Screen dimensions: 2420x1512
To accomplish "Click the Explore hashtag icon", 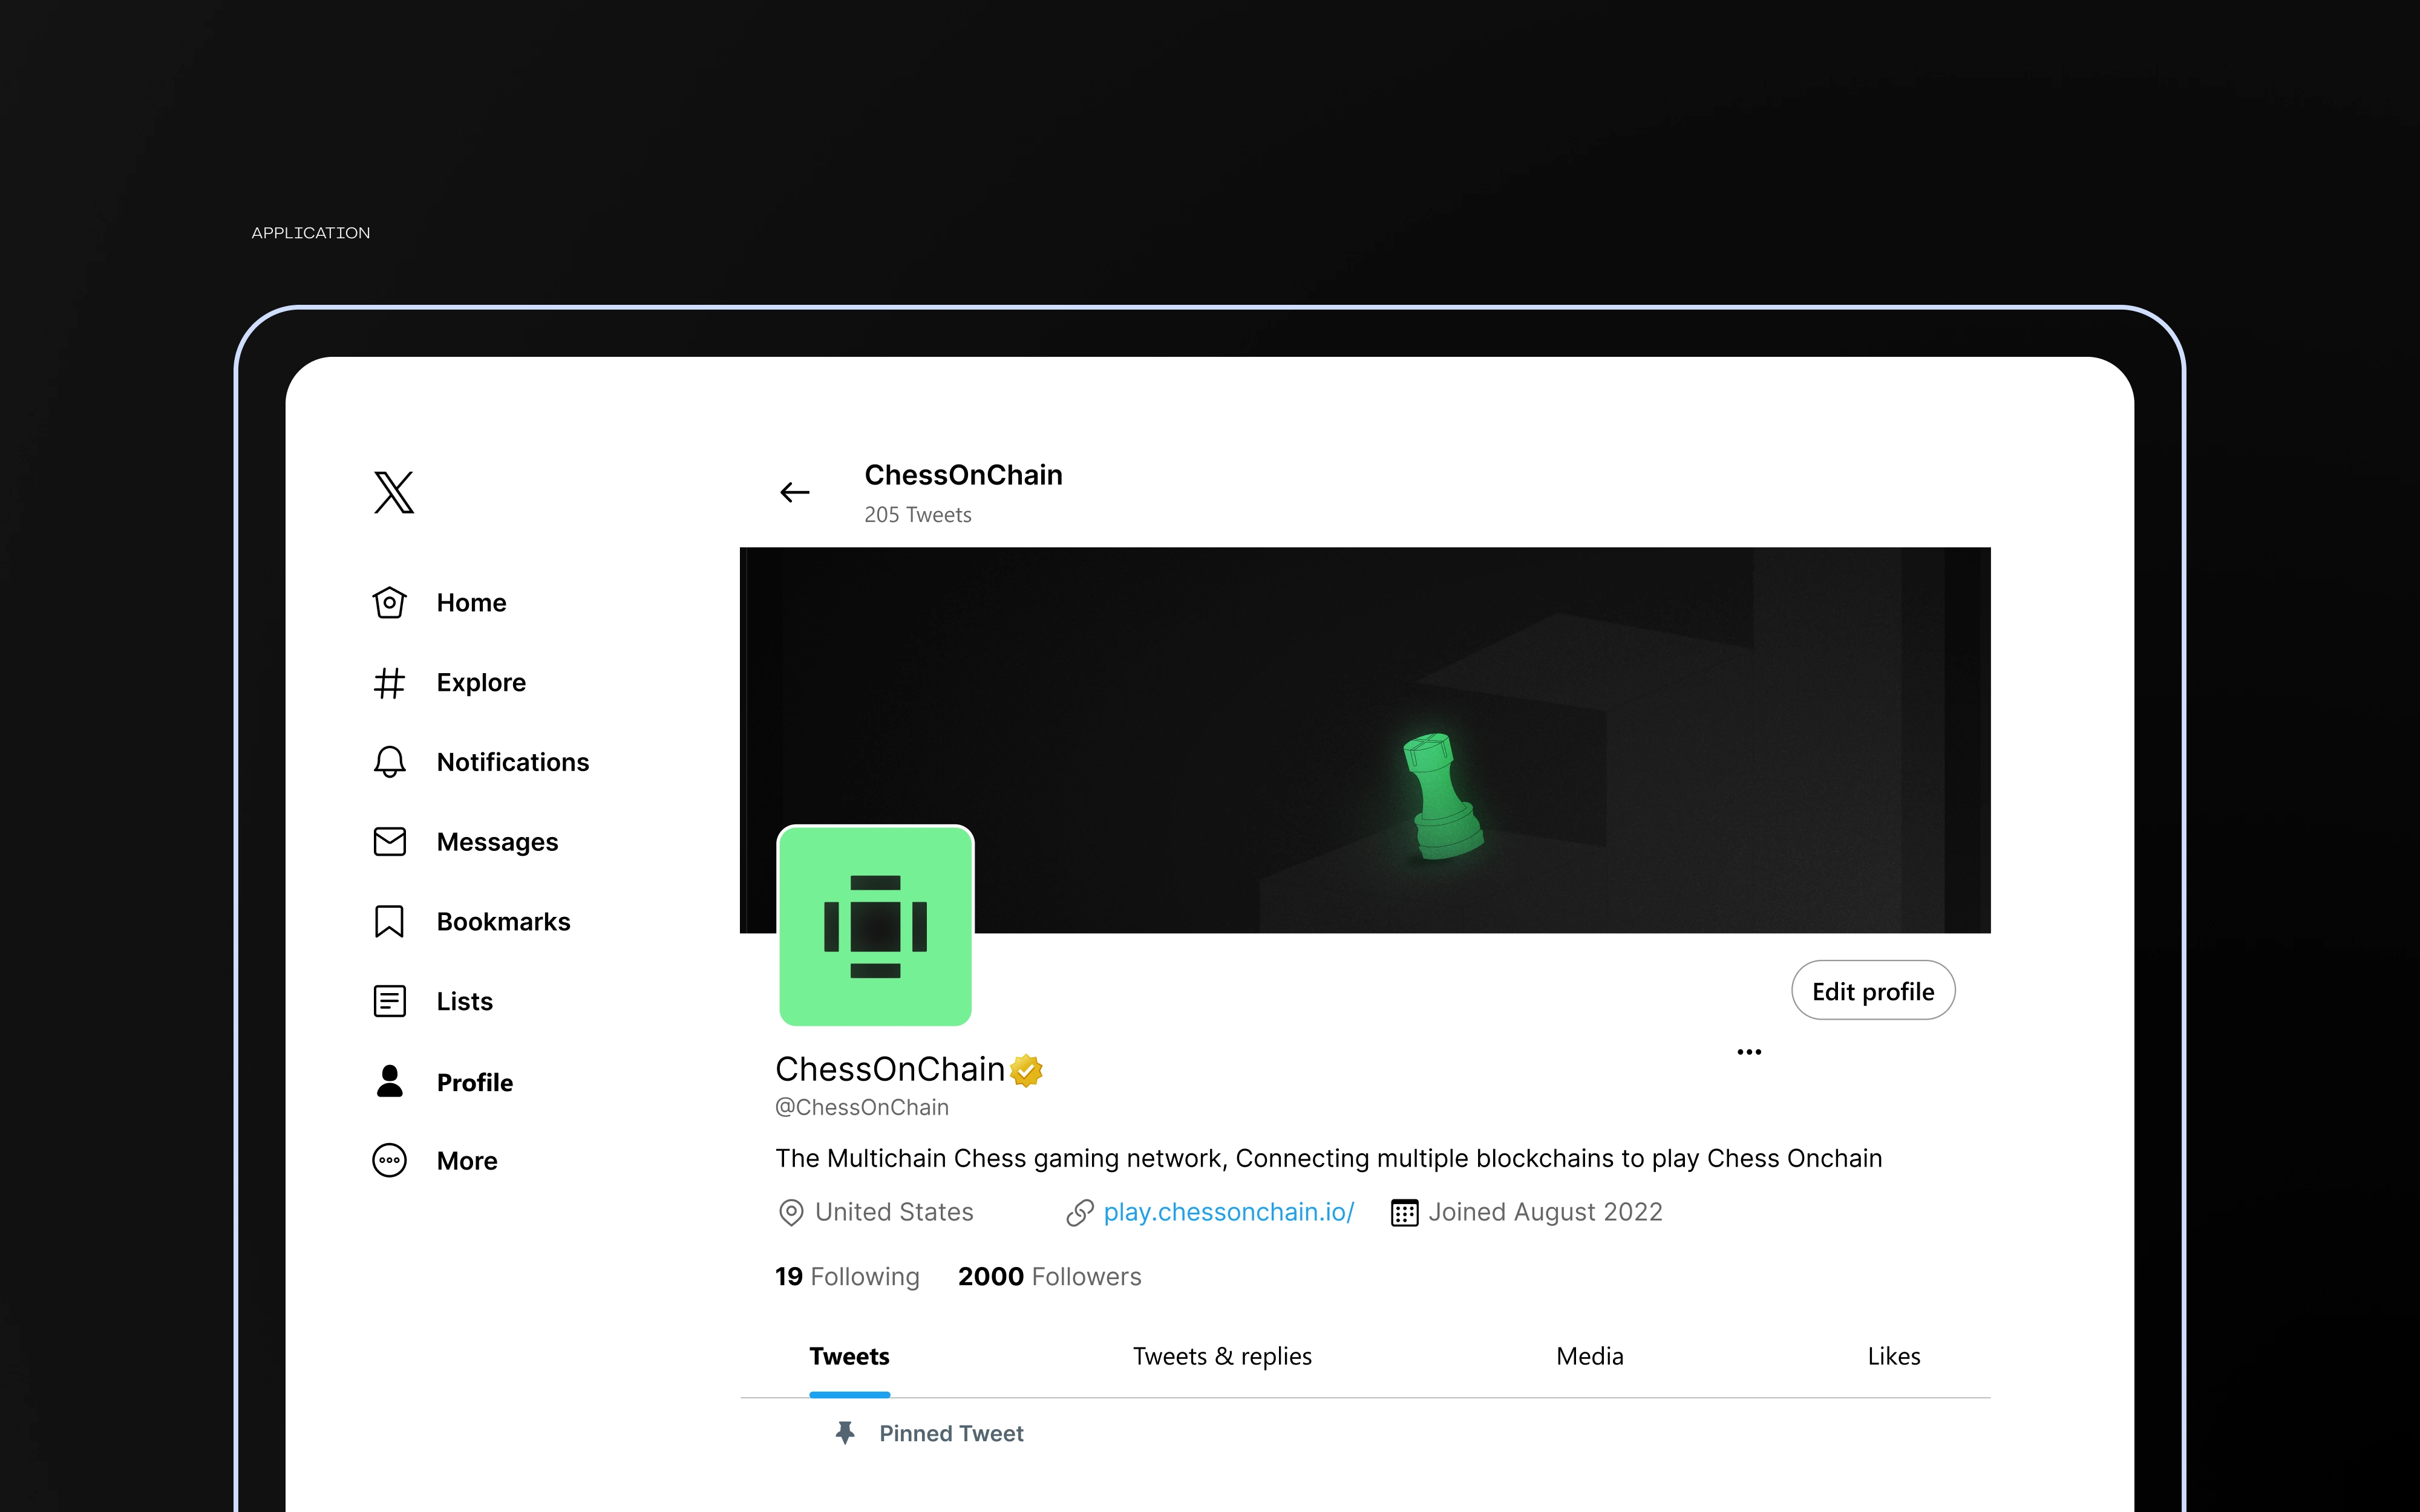I will (x=389, y=683).
